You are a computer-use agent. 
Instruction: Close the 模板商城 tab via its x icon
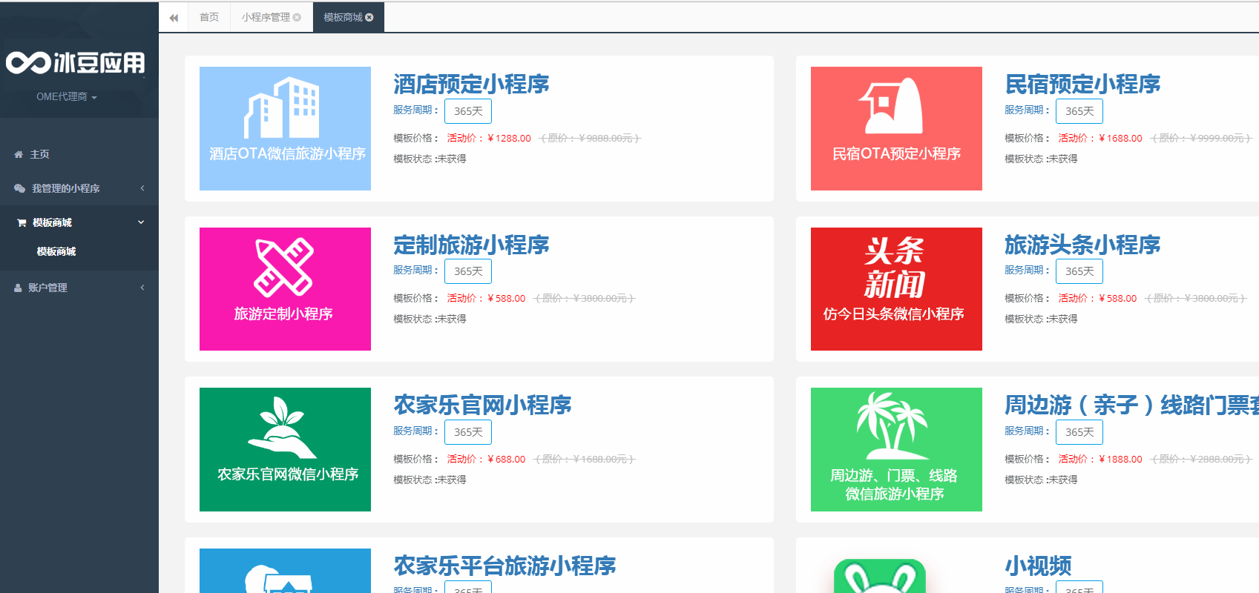369,17
